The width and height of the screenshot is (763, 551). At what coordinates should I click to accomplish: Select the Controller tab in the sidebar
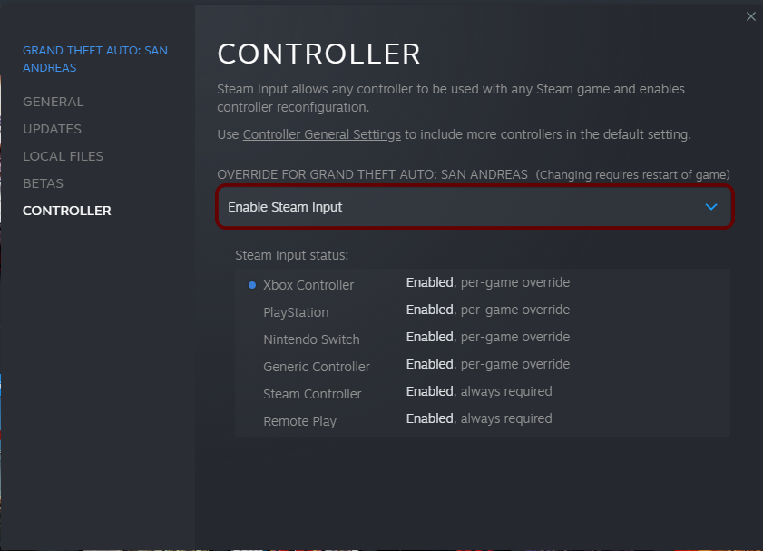(x=66, y=211)
